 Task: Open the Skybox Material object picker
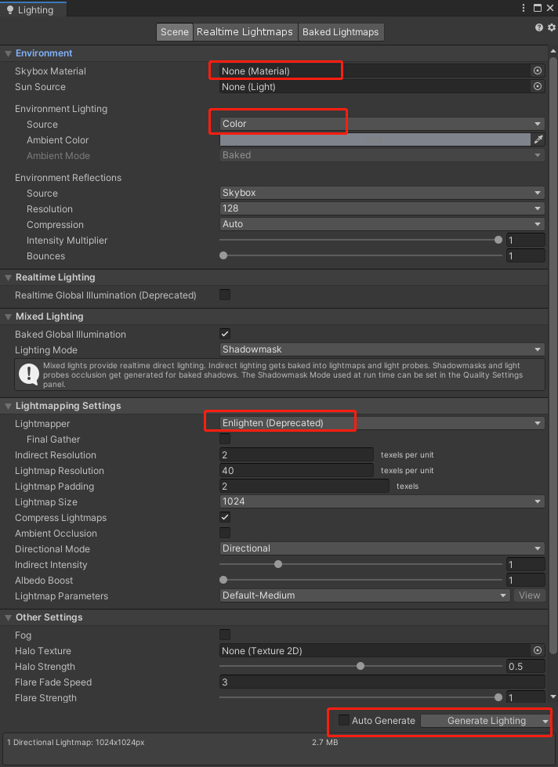tap(537, 70)
